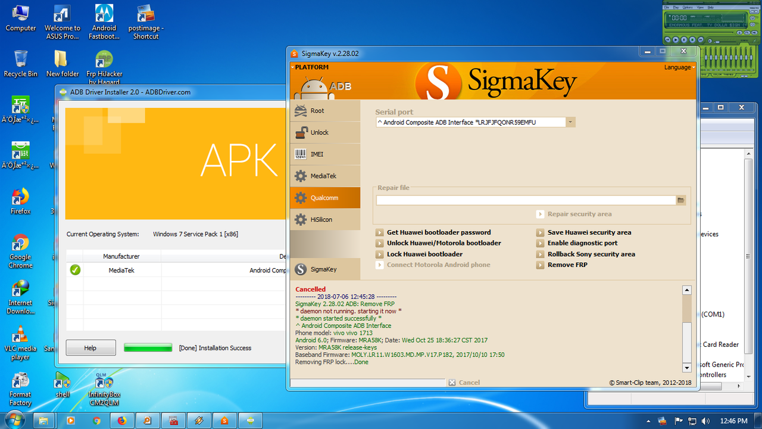
Task: Open postimage Shortcut on desktop
Action: (x=146, y=22)
